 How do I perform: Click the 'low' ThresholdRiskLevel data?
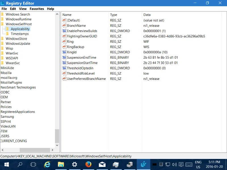point(146,73)
